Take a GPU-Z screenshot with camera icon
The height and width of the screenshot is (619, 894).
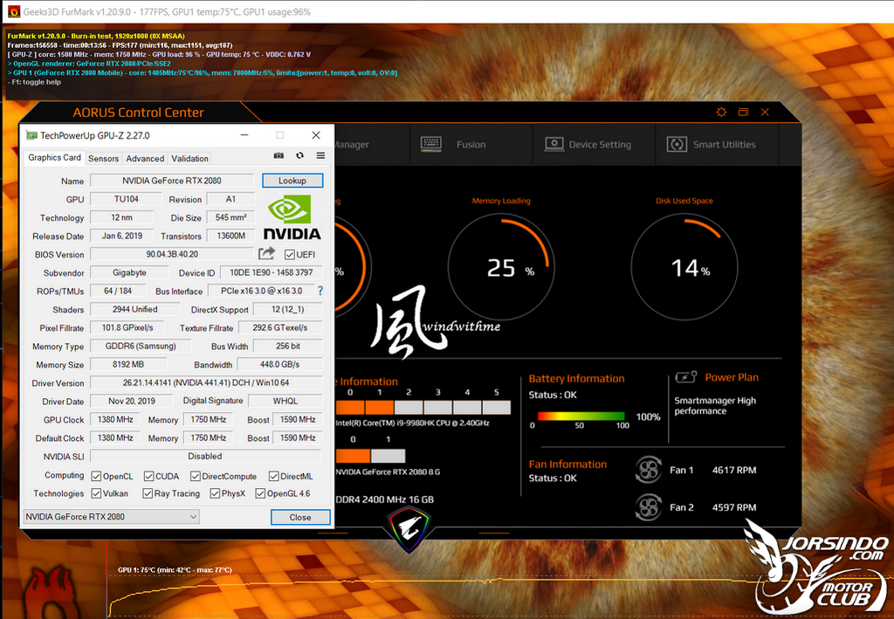tap(279, 155)
